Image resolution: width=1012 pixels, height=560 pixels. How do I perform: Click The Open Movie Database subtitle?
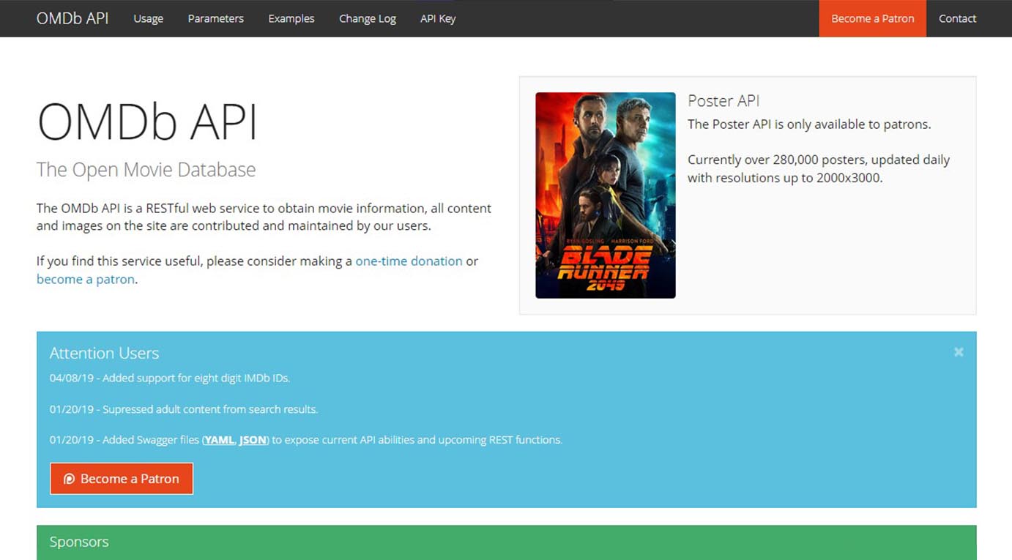point(146,170)
